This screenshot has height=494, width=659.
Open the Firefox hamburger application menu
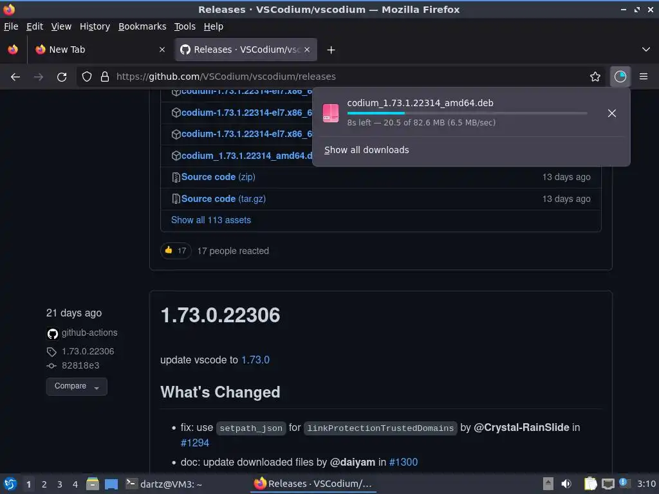click(644, 77)
